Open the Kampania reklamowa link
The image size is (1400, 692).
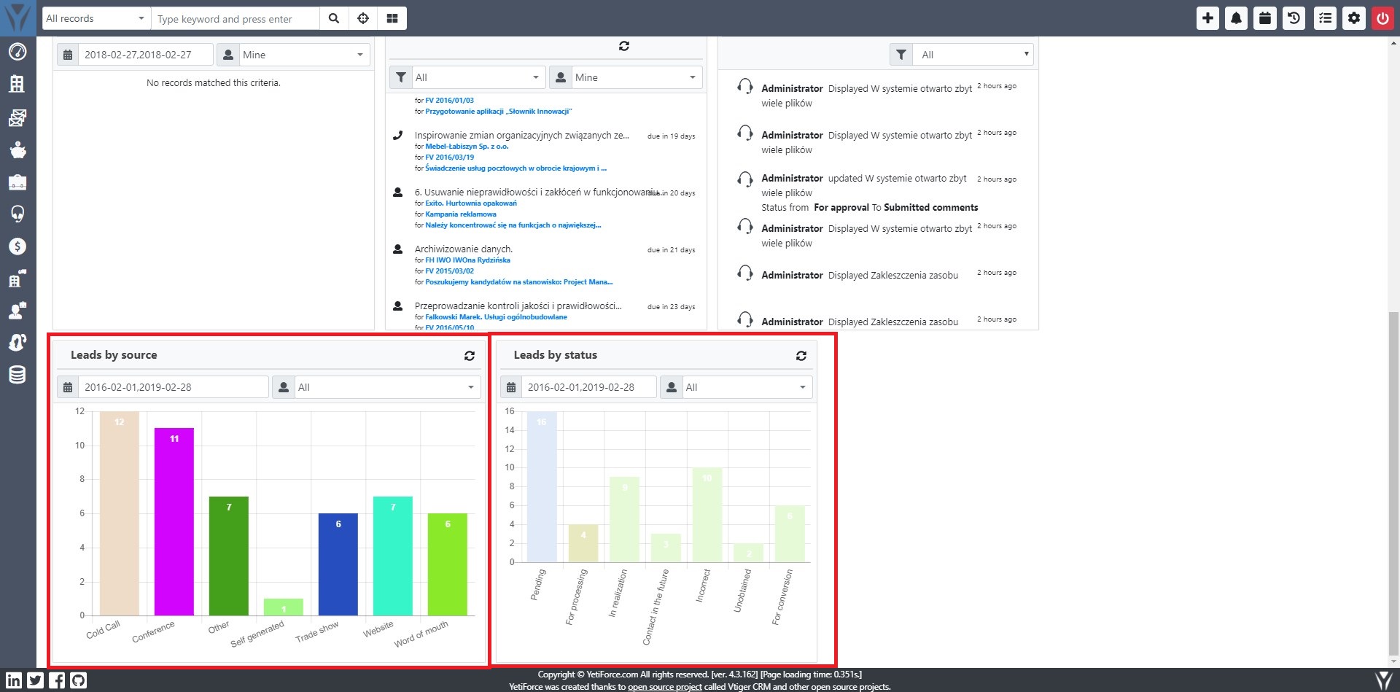(x=461, y=214)
